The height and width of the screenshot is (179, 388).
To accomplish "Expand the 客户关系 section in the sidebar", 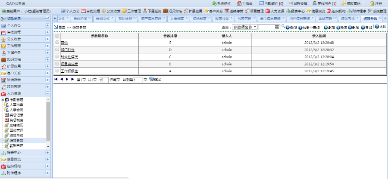I will (x=47, y=73).
